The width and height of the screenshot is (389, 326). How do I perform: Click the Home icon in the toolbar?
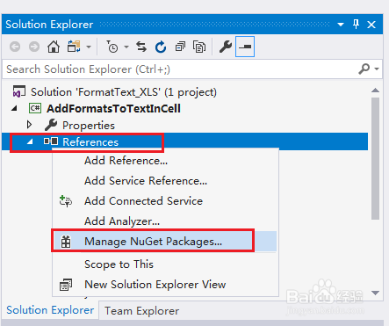pyautogui.click(x=54, y=47)
